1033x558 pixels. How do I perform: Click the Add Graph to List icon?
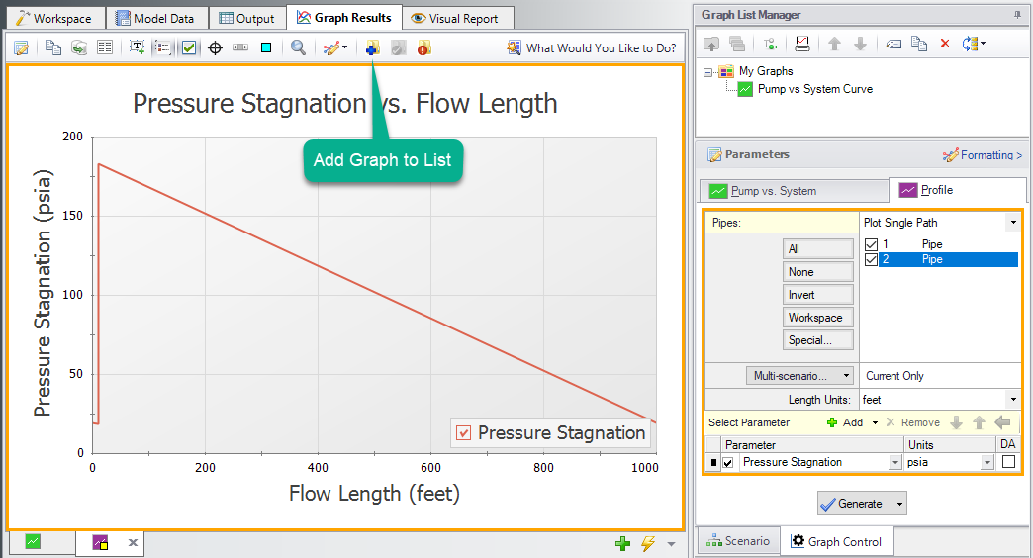372,47
